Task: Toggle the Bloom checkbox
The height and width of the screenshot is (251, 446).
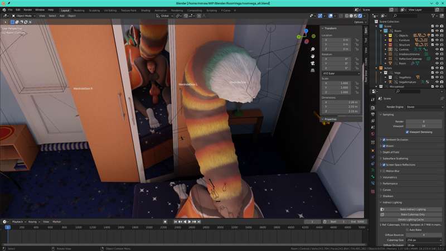Action: 384,146
